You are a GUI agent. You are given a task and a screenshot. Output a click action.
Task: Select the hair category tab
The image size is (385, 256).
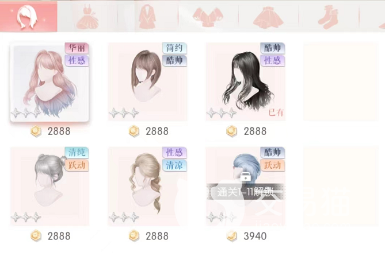click(x=28, y=17)
